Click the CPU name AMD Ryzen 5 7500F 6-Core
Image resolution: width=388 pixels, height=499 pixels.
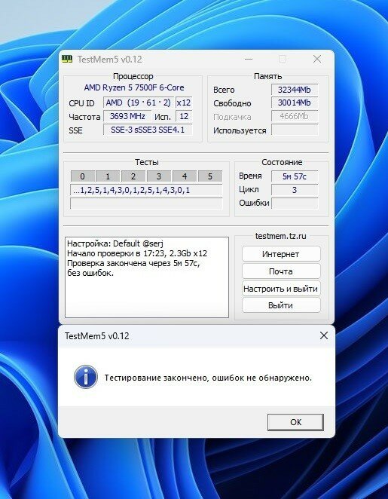pos(134,87)
